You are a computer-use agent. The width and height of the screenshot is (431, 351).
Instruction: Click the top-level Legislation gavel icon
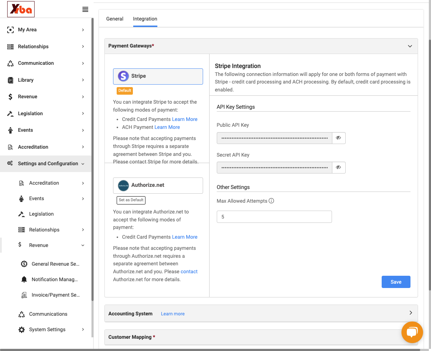click(x=10, y=113)
